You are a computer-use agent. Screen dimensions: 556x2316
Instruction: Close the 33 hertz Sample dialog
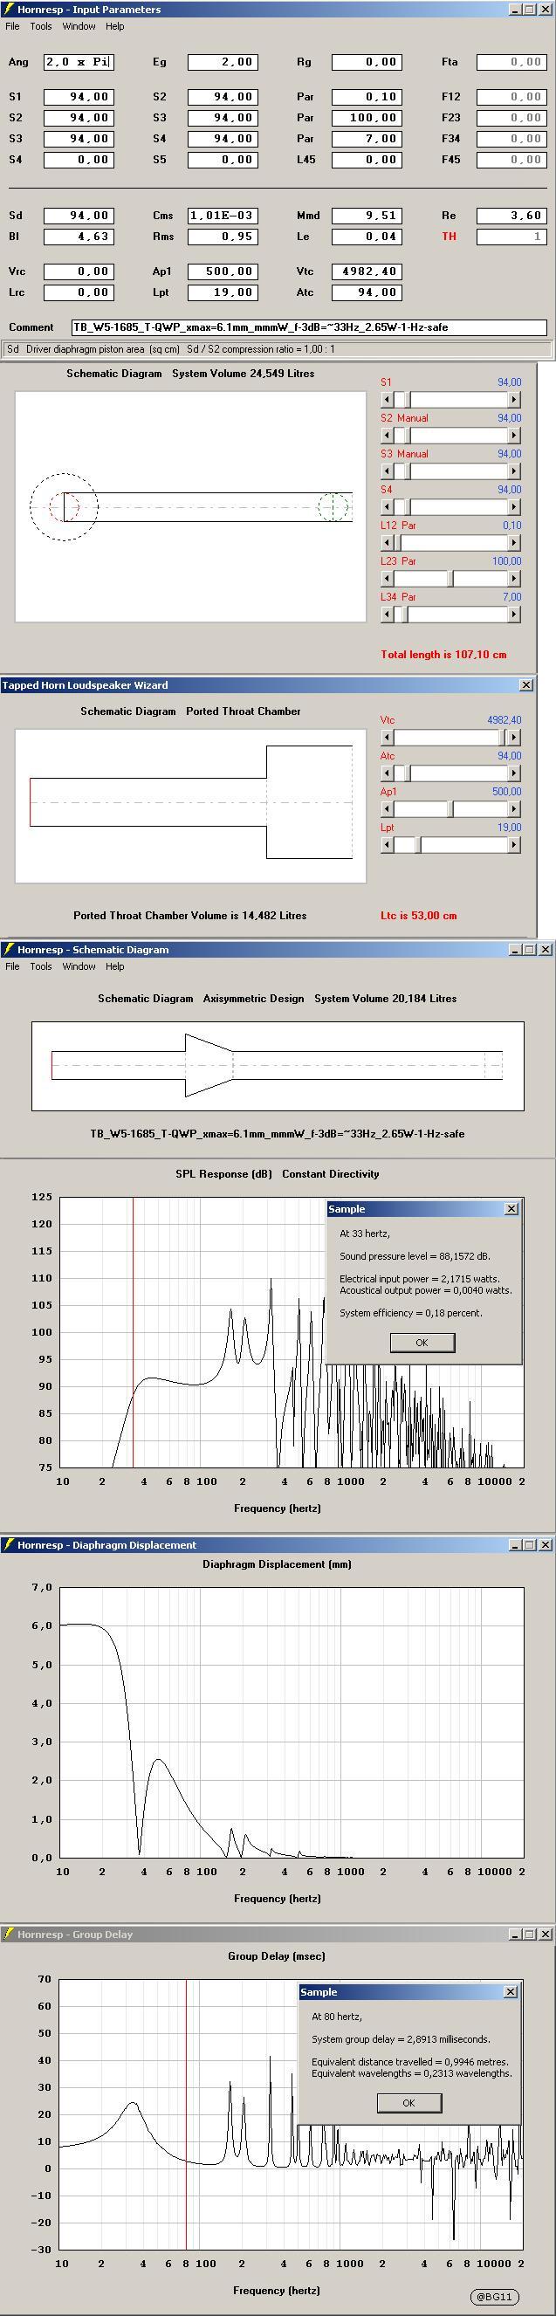coord(511,1209)
